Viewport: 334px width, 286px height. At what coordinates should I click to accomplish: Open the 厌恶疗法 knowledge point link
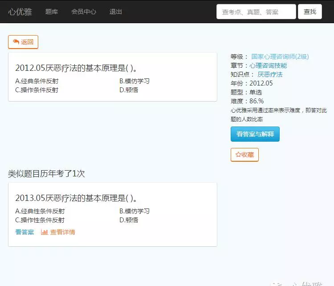pos(270,74)
